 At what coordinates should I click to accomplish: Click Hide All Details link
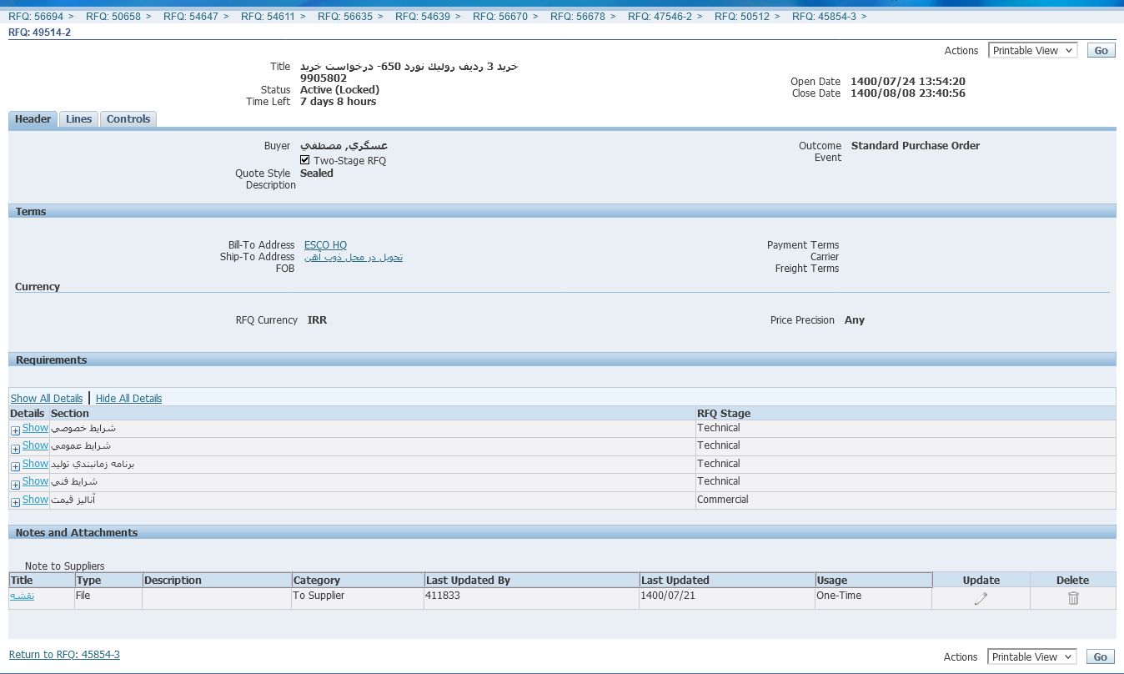(128, 398)
